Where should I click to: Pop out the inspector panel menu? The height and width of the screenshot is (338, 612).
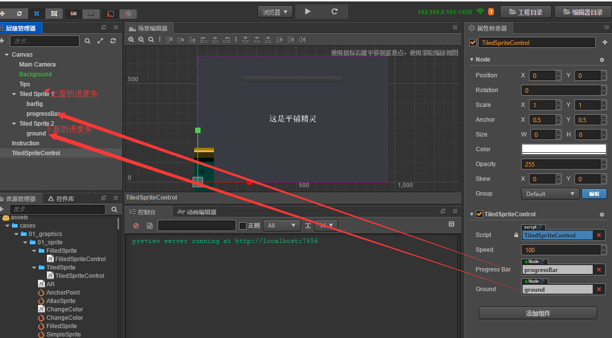[x=607, y=28]
